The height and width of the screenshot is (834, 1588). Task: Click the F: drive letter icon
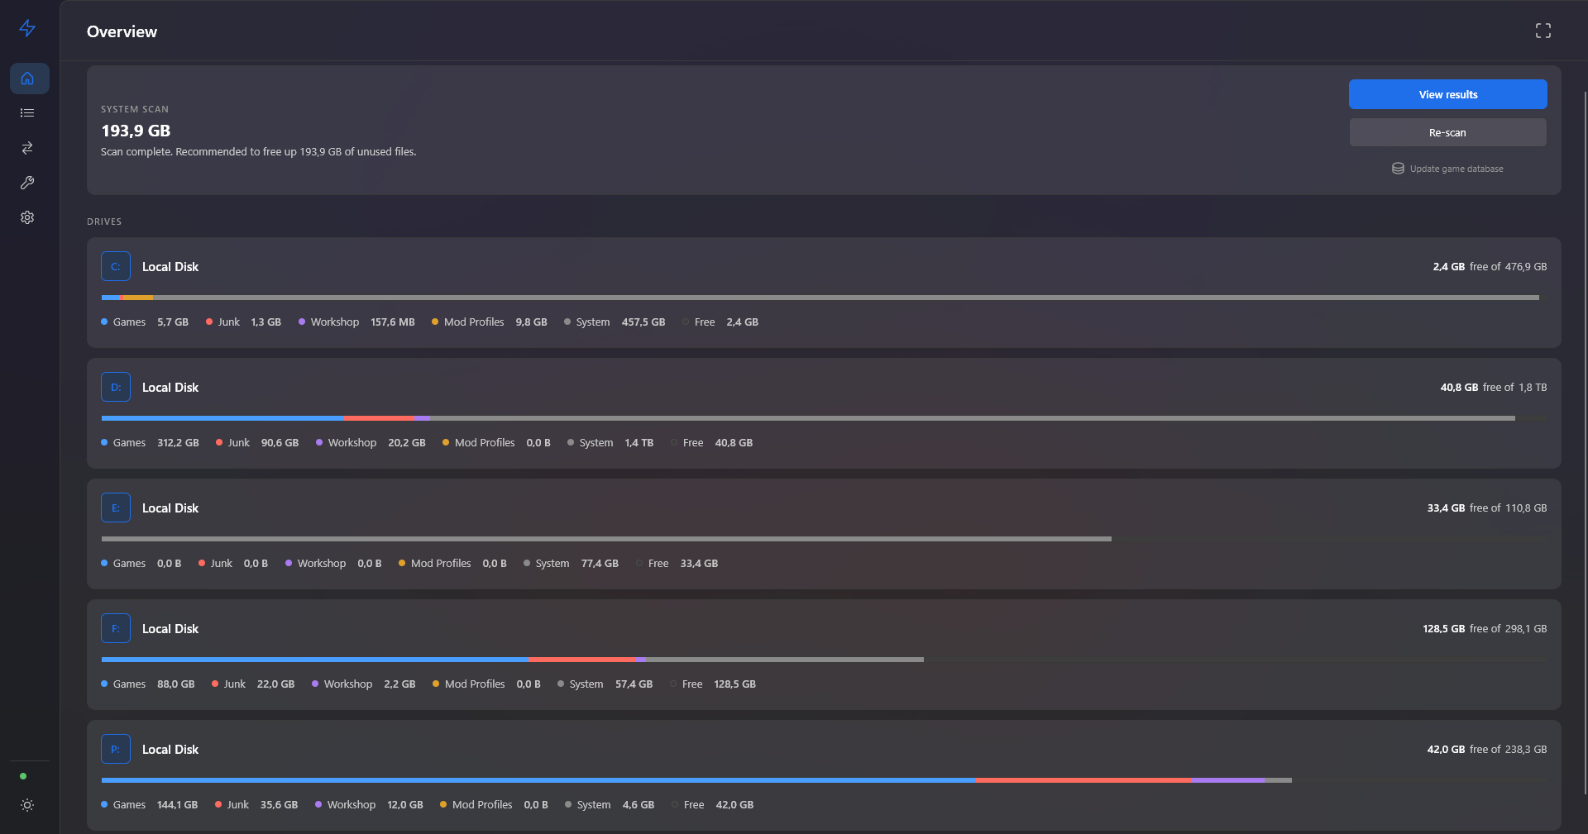(116, 628)
